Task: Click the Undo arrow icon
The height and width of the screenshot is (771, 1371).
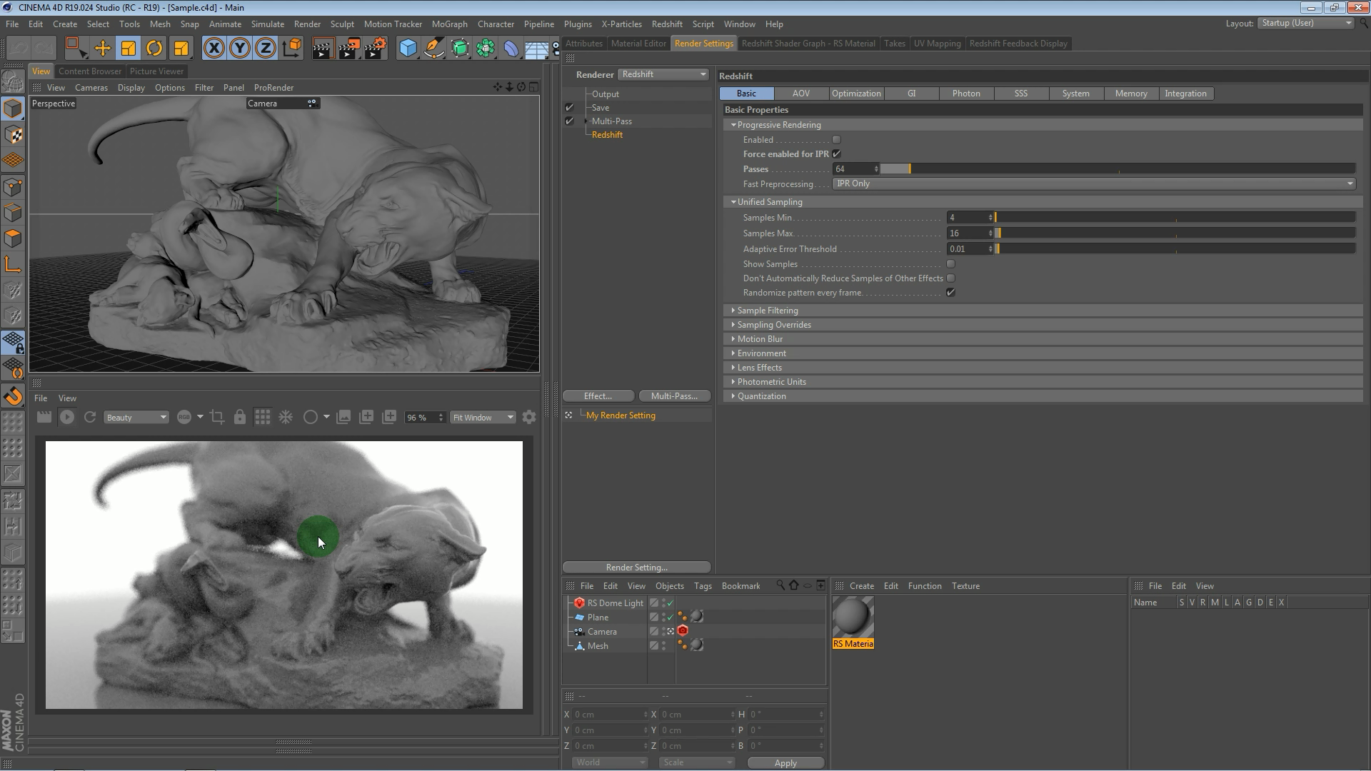Action: coord(19,49)
